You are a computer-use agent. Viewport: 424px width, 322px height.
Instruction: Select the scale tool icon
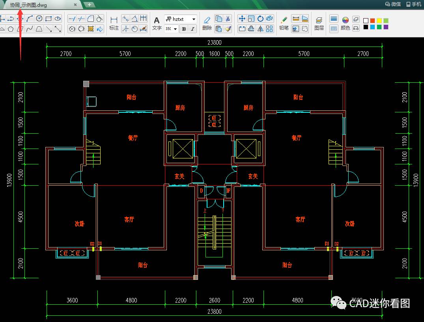[251, 19]
